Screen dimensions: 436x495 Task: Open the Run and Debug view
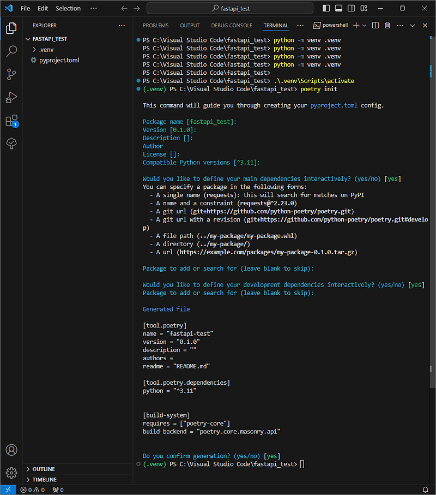tap(11, 98)
